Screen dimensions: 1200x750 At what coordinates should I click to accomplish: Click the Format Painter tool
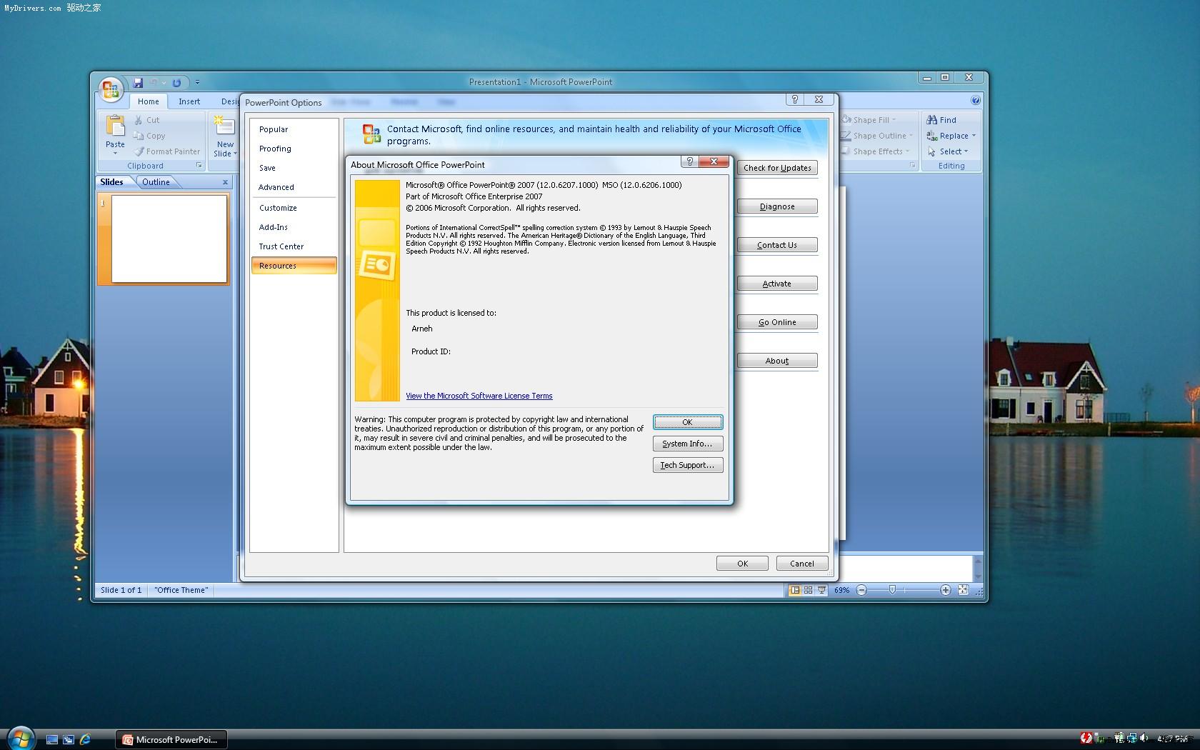[166, 151]
